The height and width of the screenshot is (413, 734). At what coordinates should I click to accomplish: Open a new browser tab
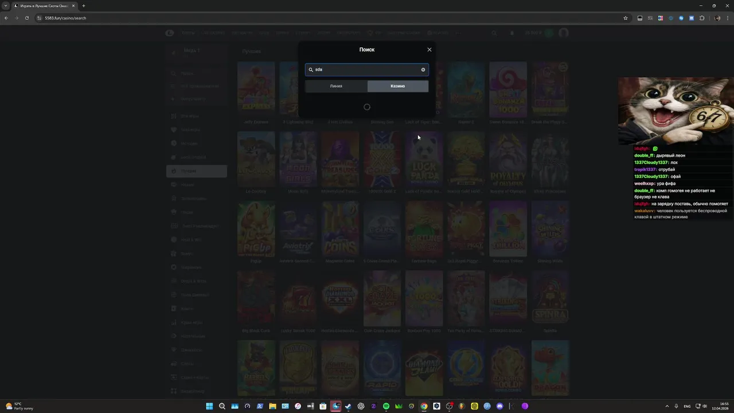(x=84, y=6)
